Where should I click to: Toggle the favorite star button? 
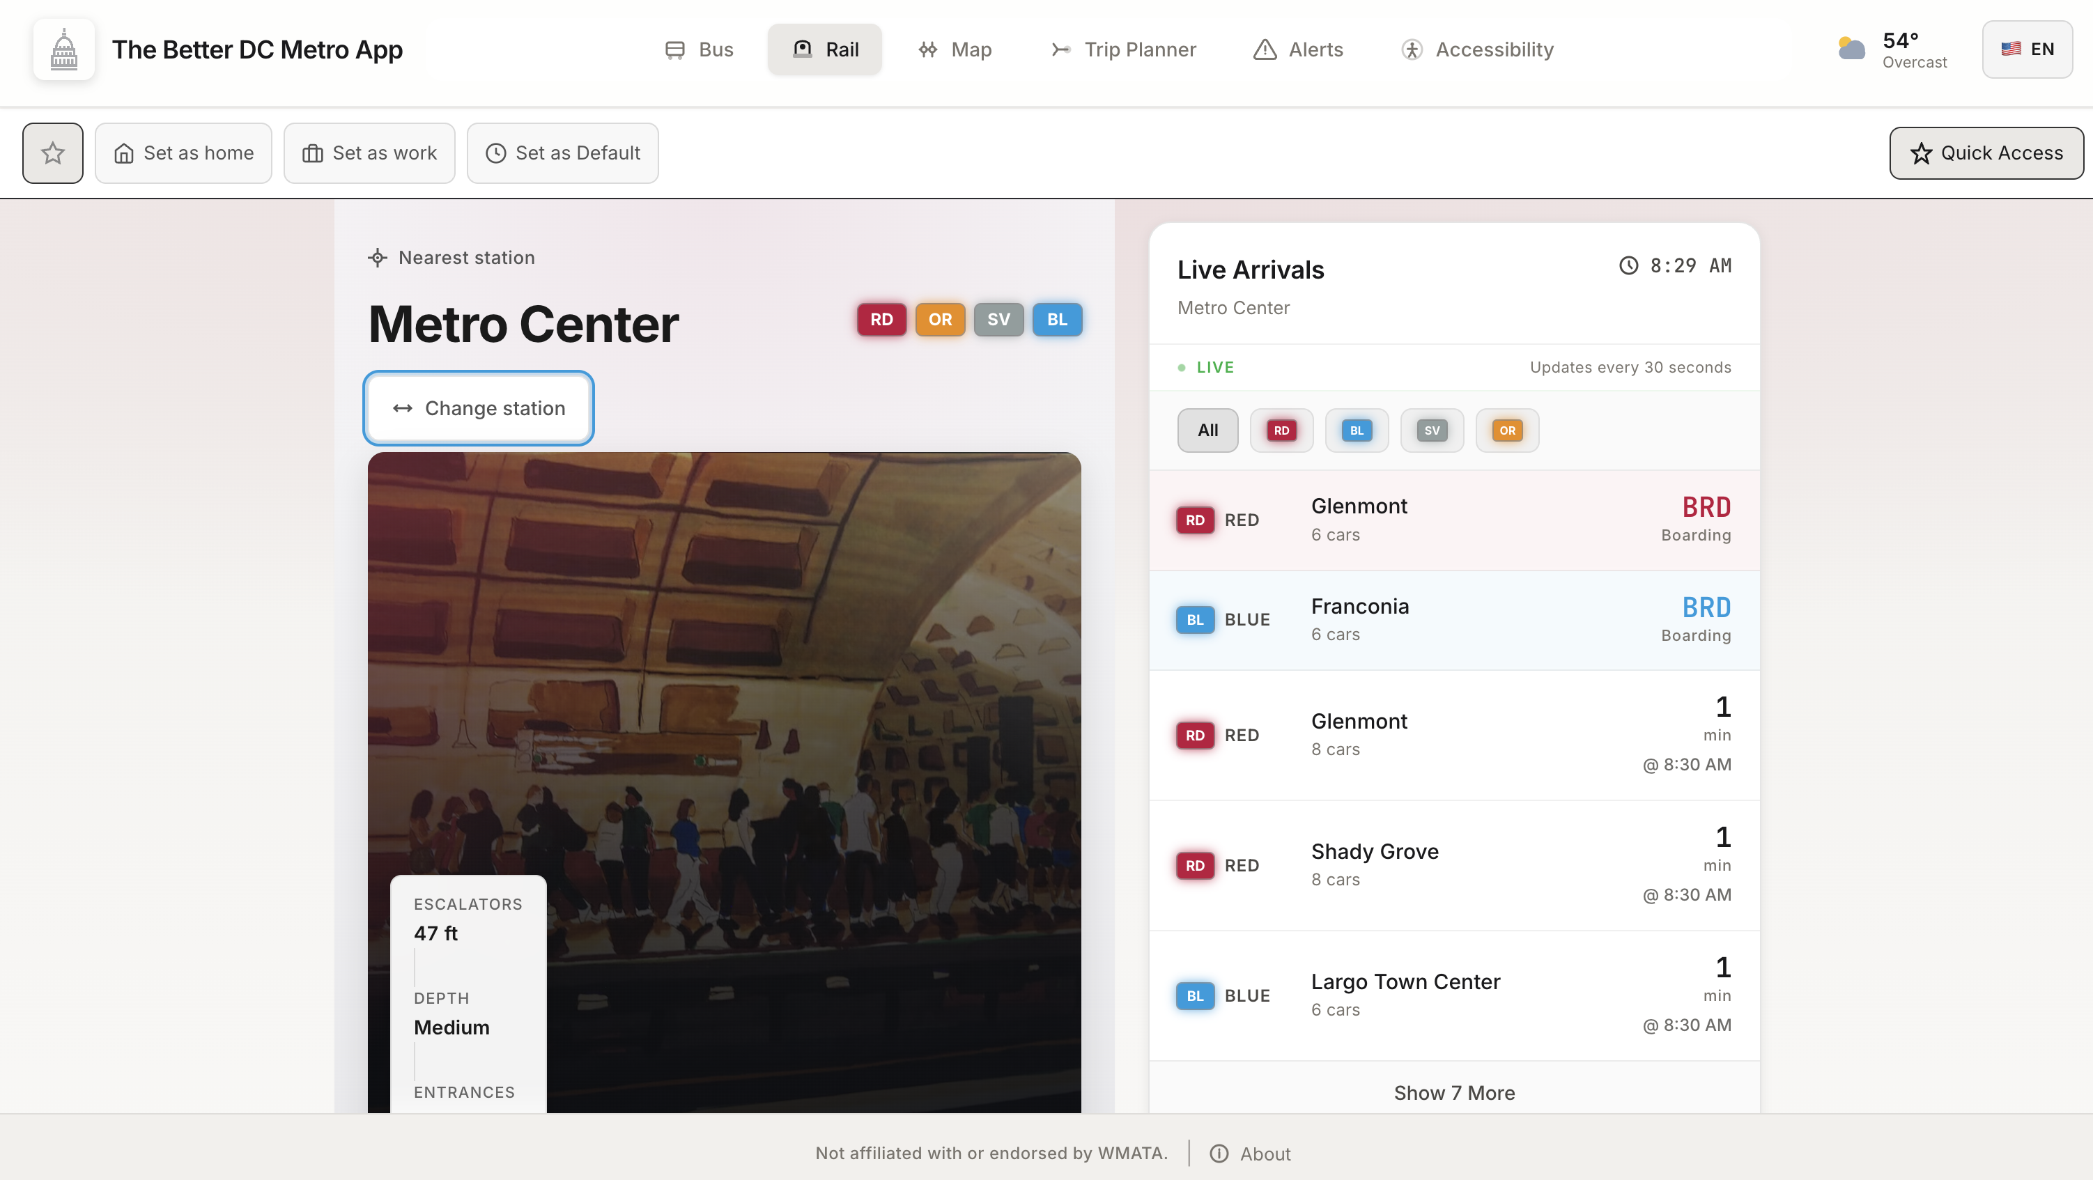click(53, 153)
